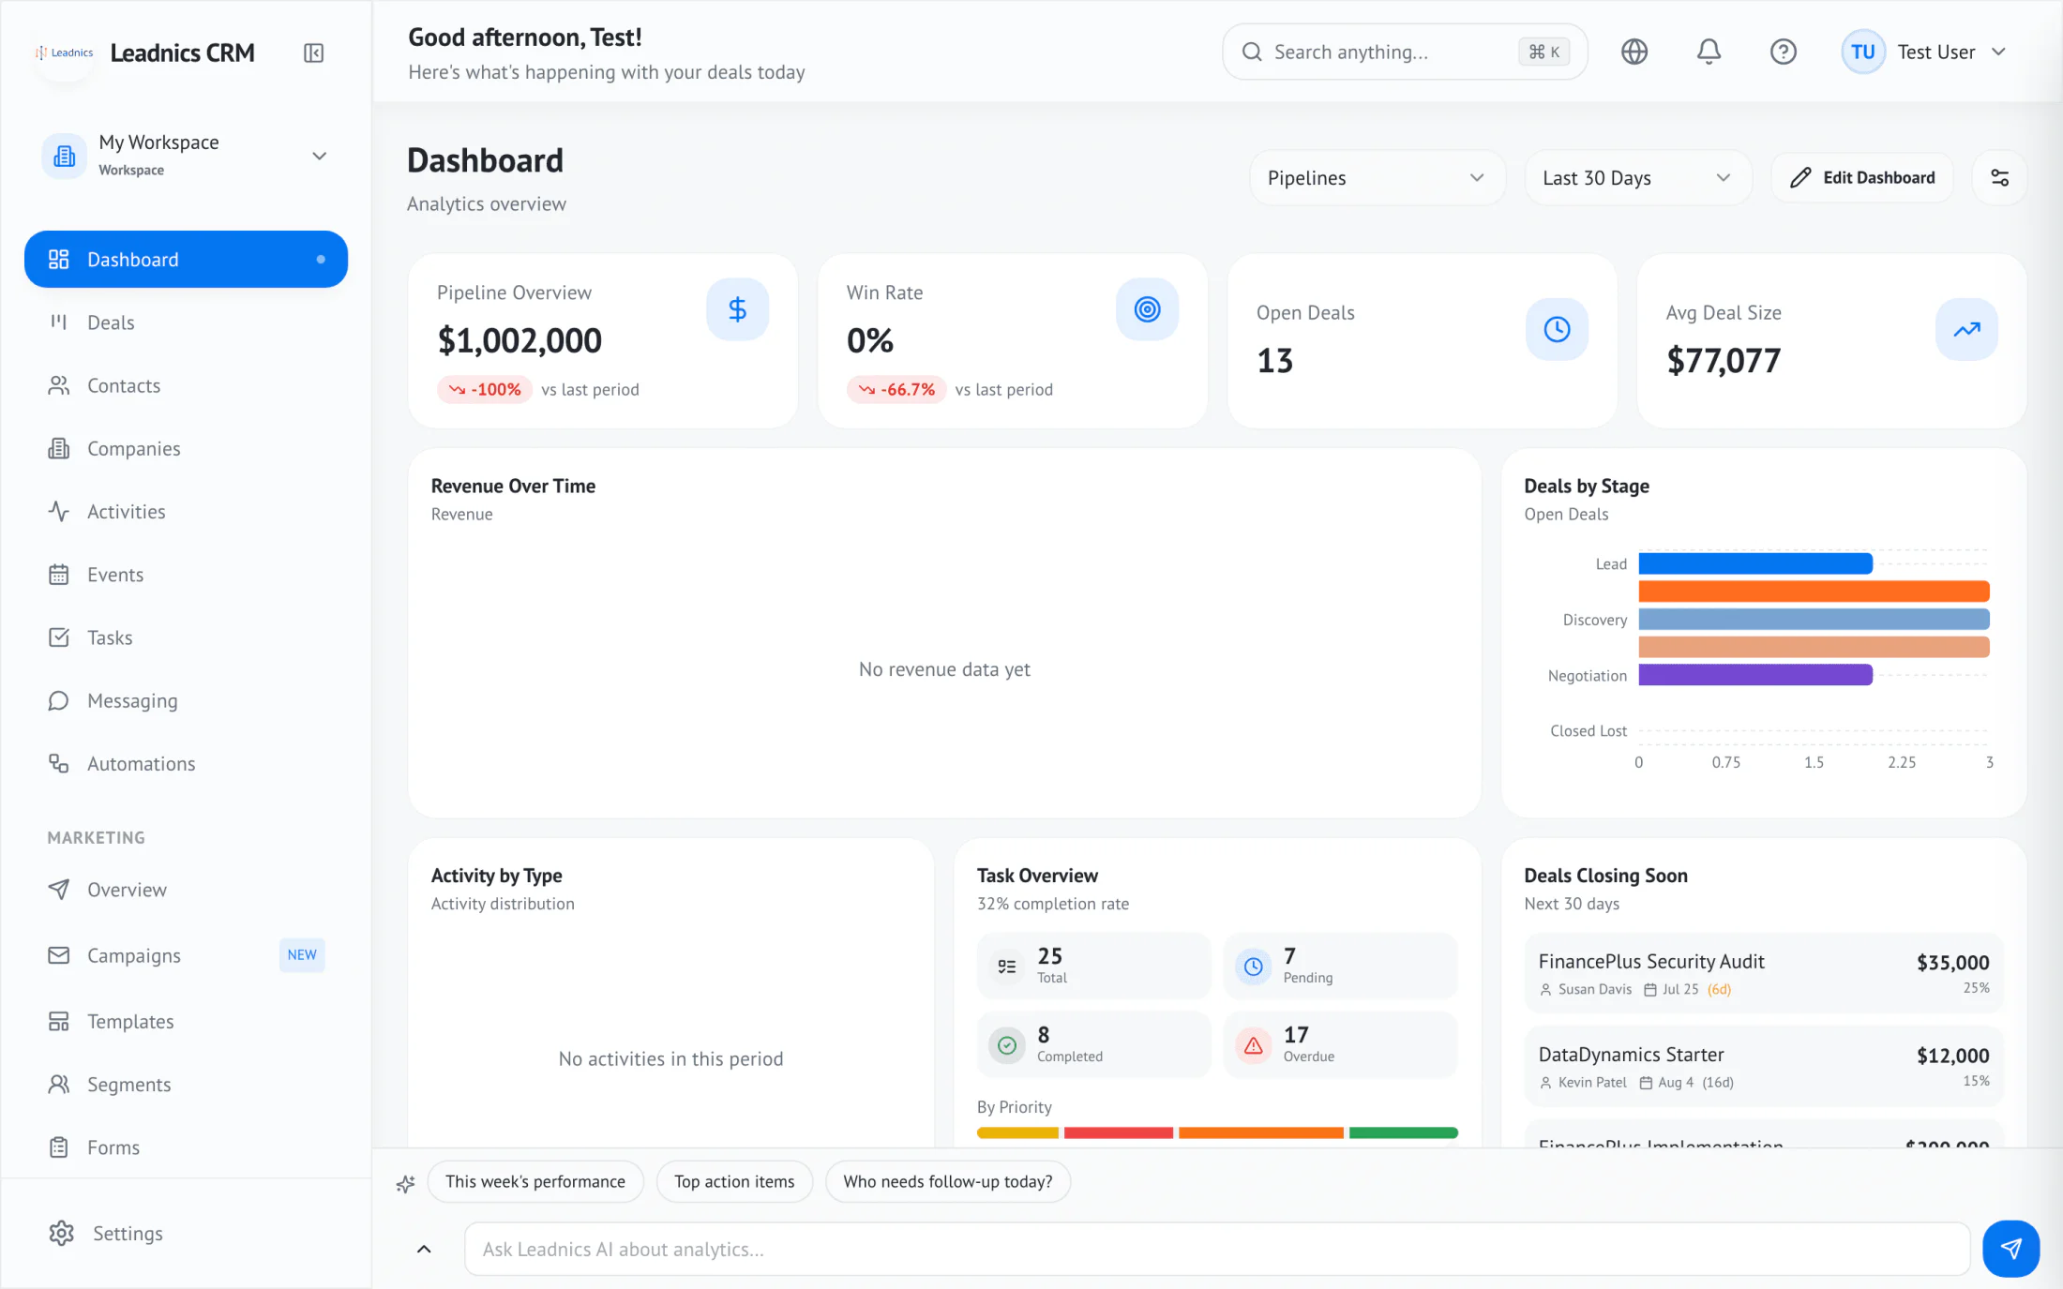Image resolution: width=2063 pixels, height=1289 pixels.
Task: Click the -66.7% change badge
Action: (x=896, y=389)
